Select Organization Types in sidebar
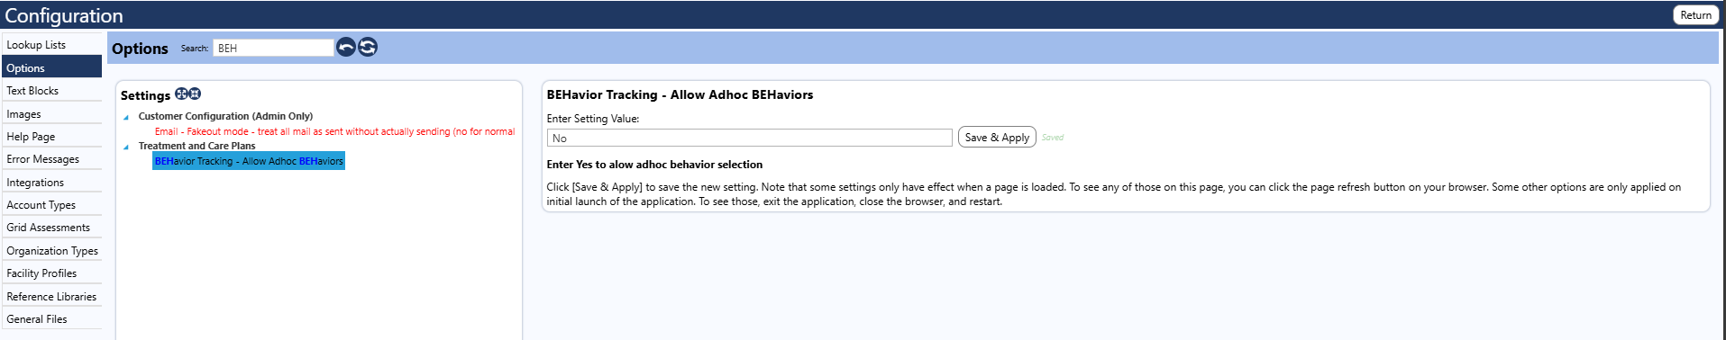The height and width of the screenshot is (340, 1726). click(52, 251)
